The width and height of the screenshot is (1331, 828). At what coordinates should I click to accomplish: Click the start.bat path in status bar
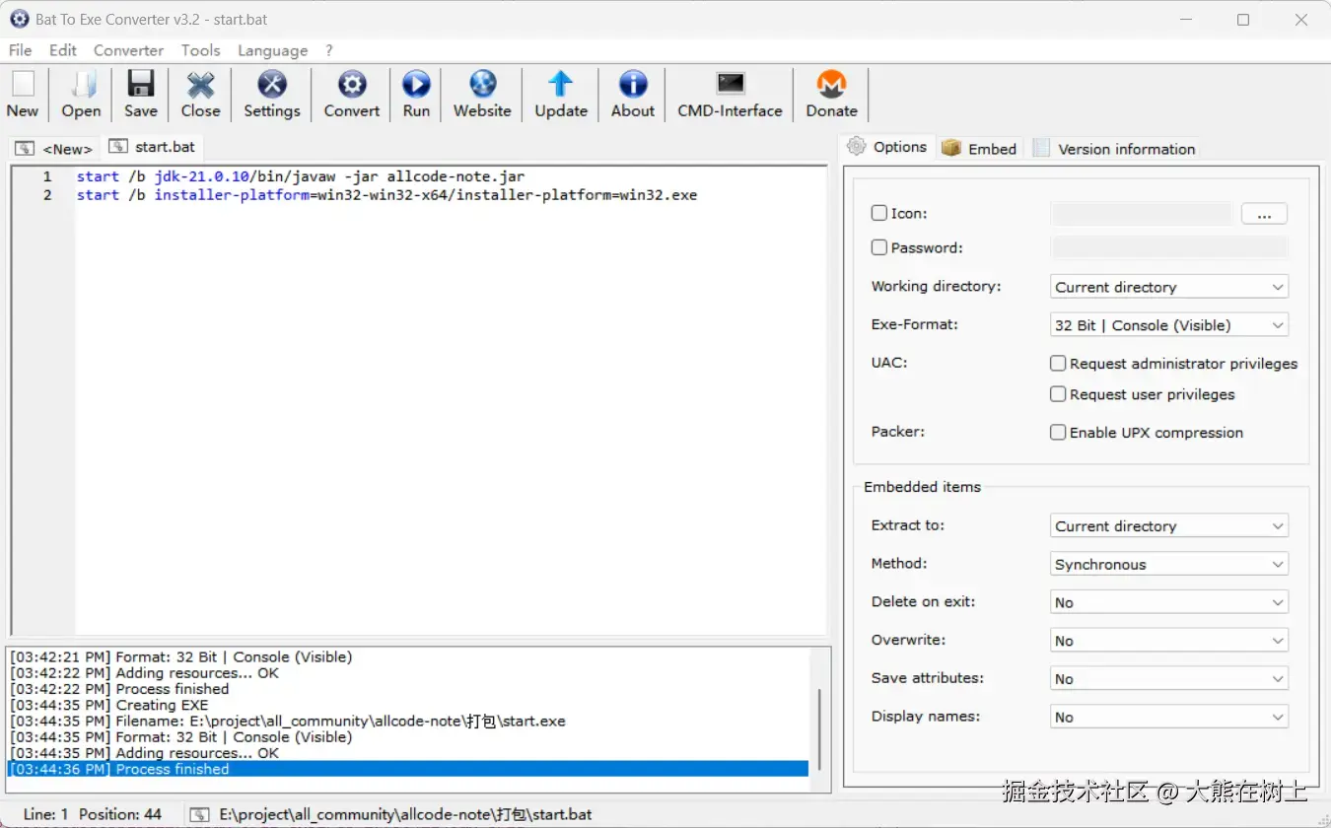(405, 814)
